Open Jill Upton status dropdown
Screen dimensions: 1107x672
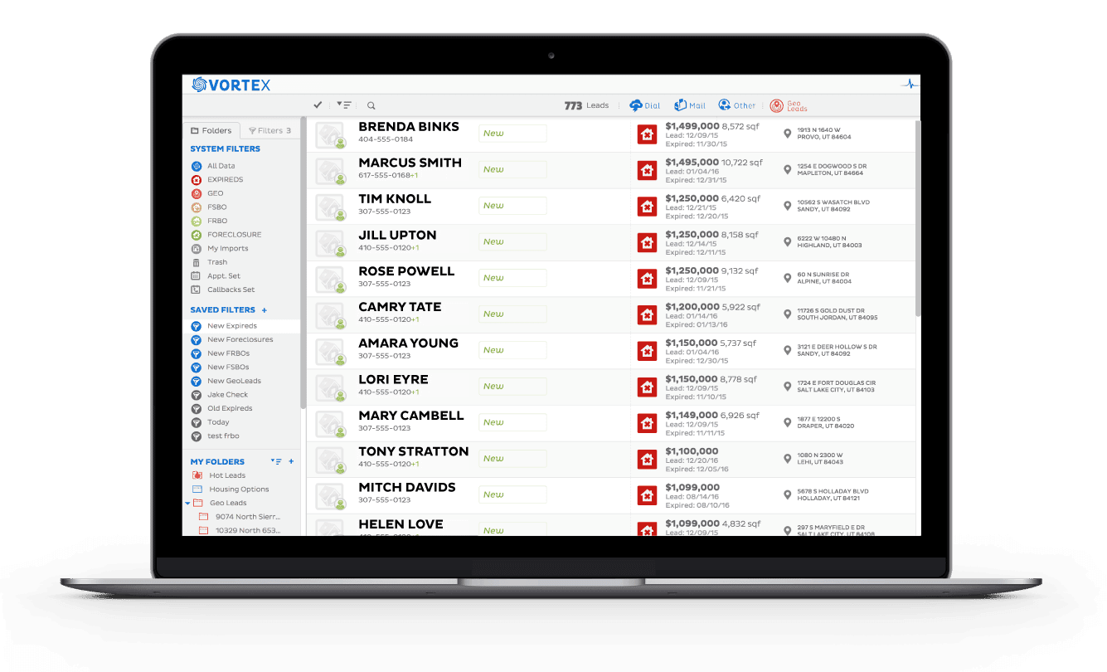[x=512, y=241]
